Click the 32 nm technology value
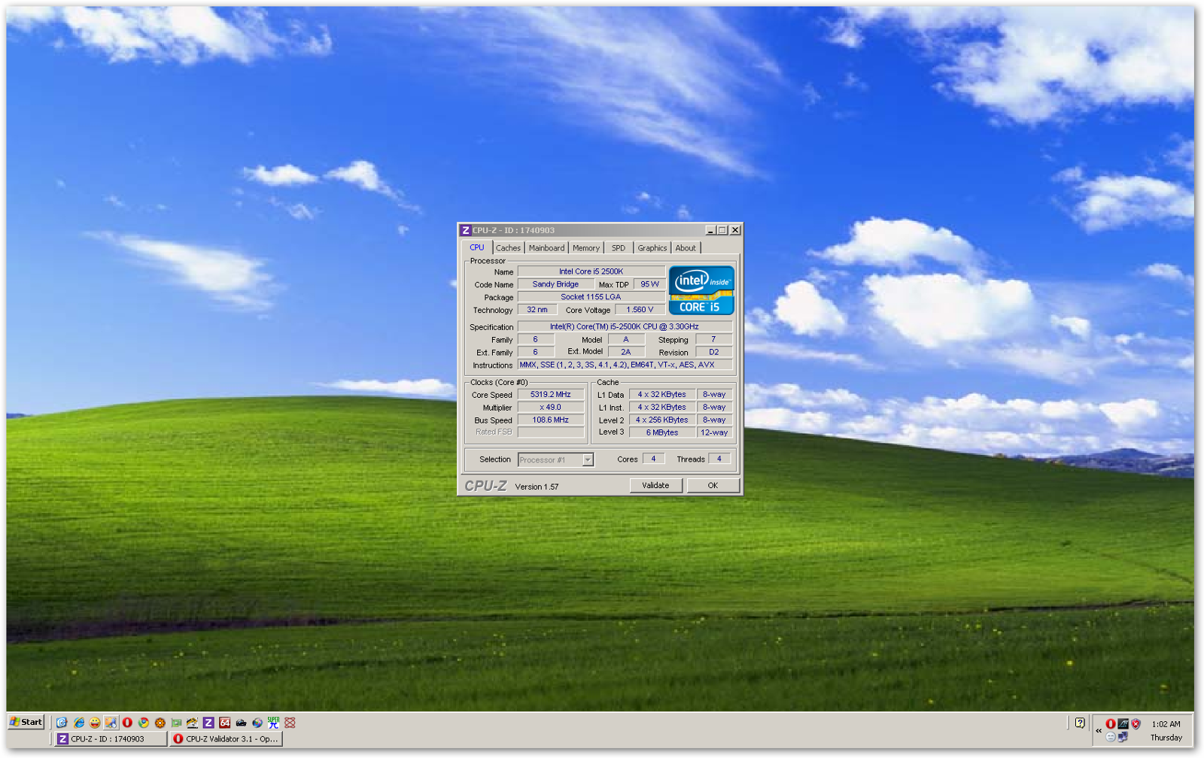The height and width of the screenshot is (758, 1204). click(537, 310)
